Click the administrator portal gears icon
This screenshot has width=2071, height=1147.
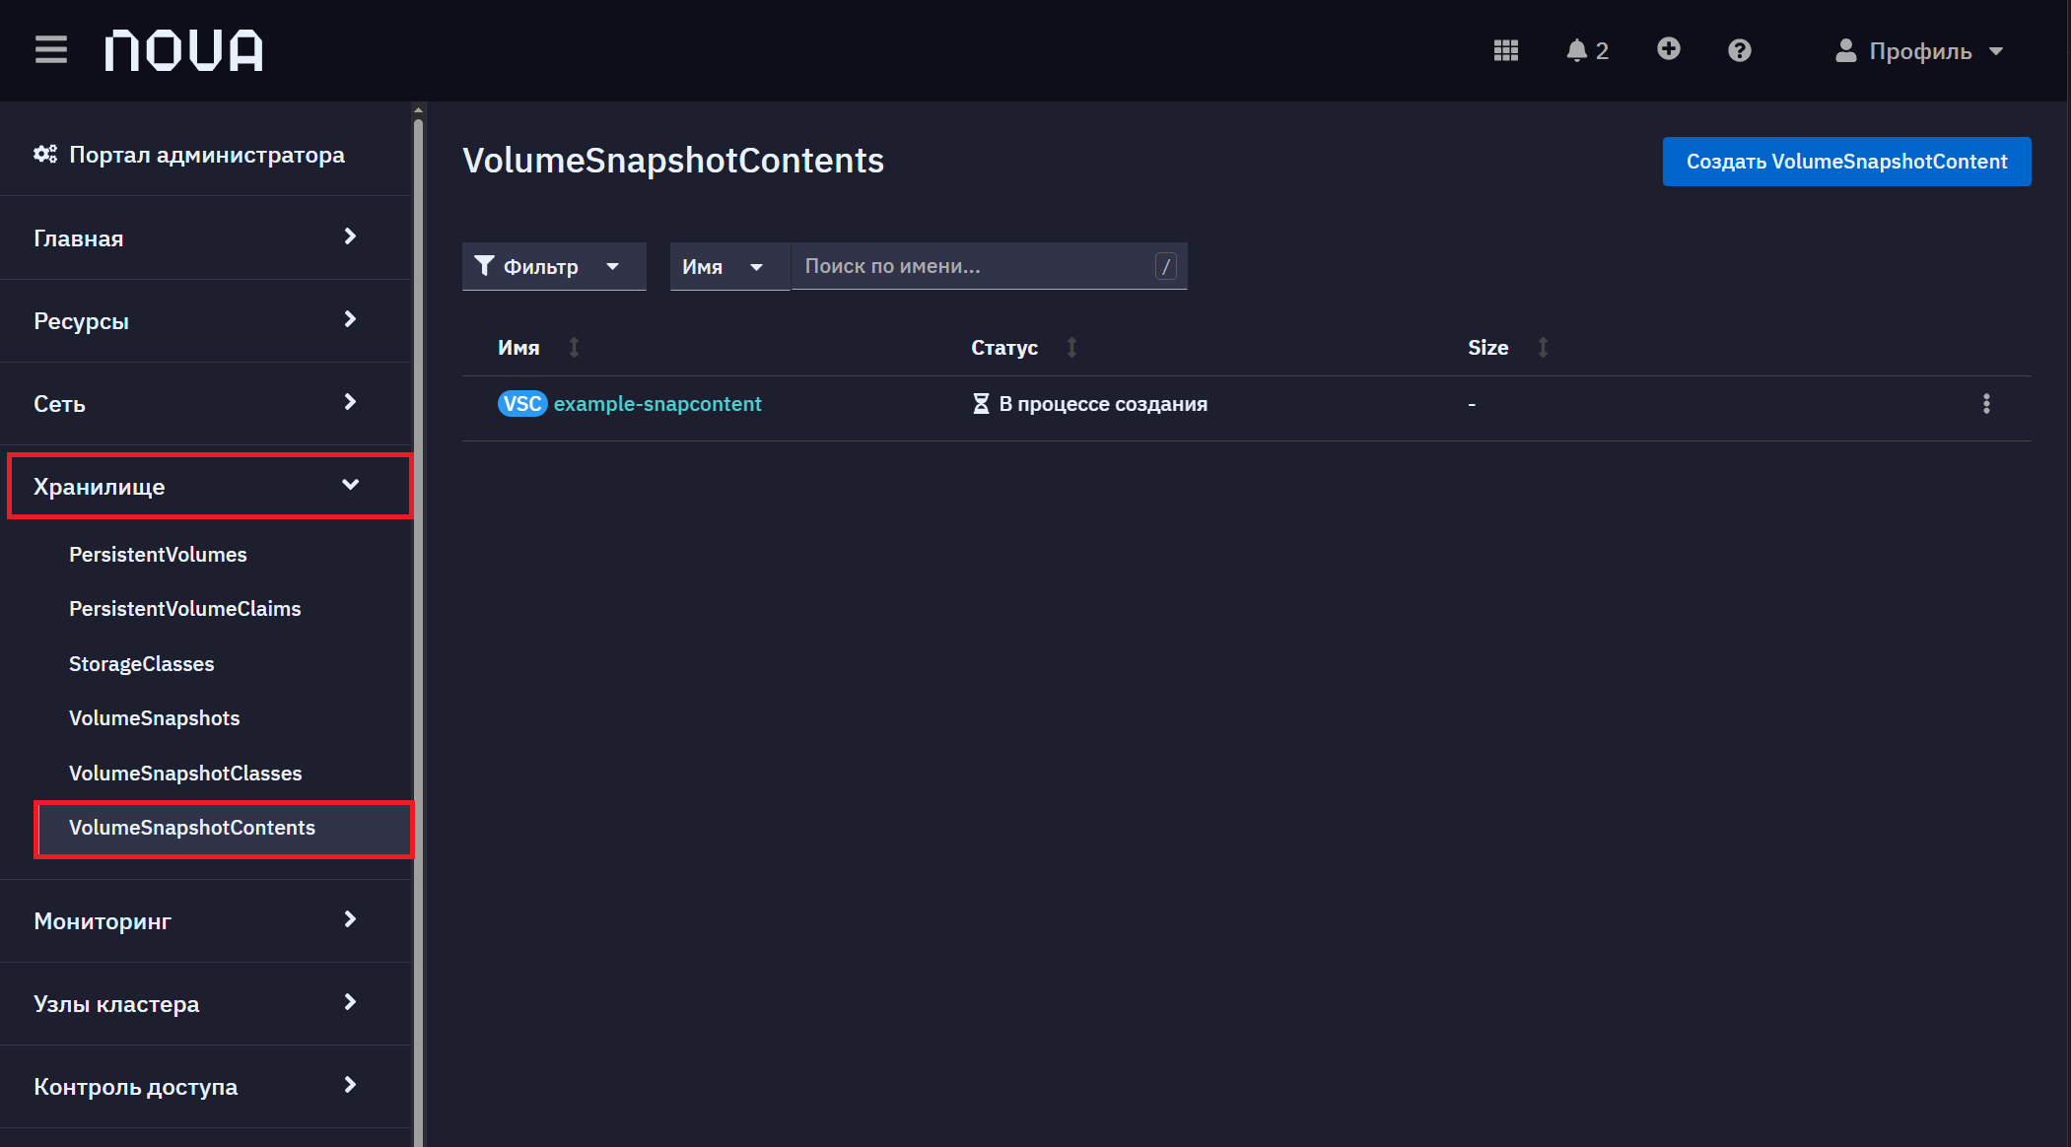click(45, 154)
